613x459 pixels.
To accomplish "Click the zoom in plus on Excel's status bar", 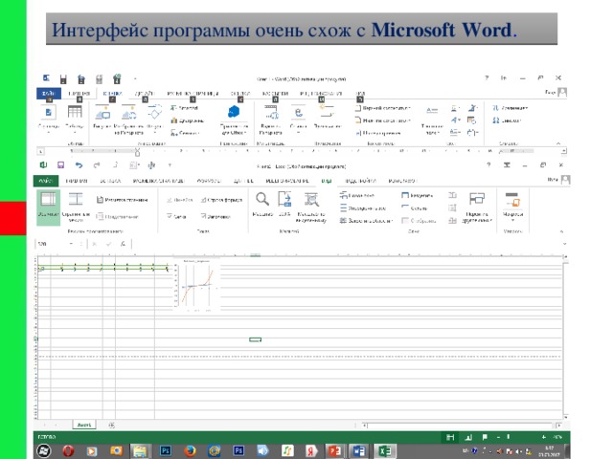I will pyautogui.click(x=544, y=437).
